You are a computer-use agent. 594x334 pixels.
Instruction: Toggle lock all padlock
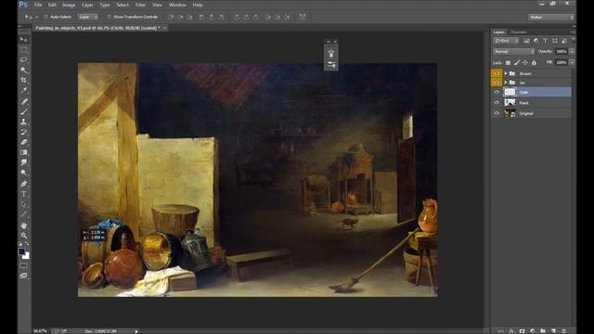(x=534, y=63)
